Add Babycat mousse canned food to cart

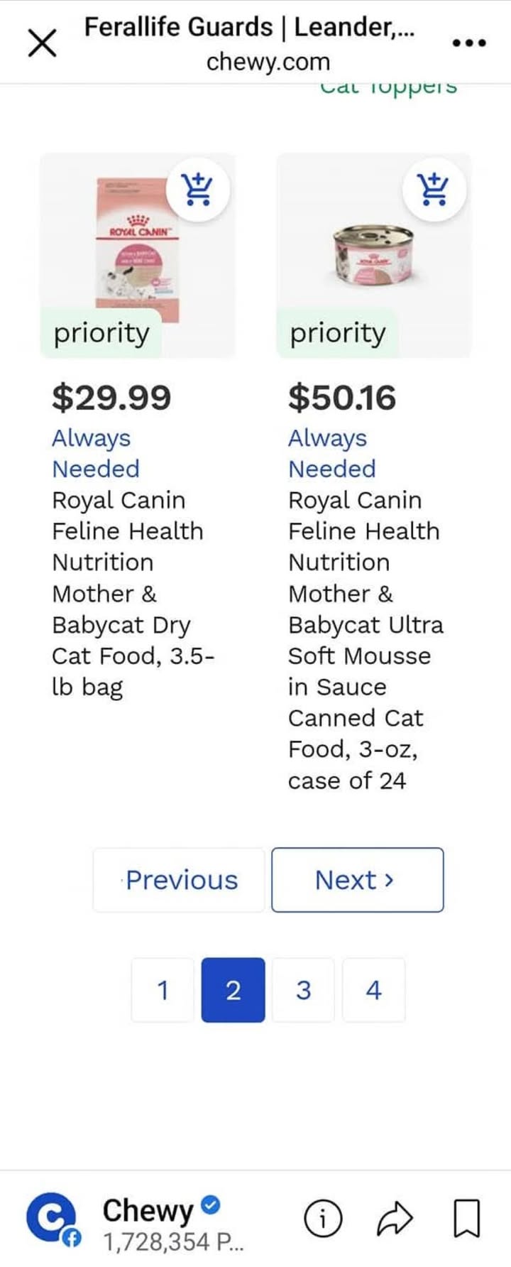click(x=434, y=190)
